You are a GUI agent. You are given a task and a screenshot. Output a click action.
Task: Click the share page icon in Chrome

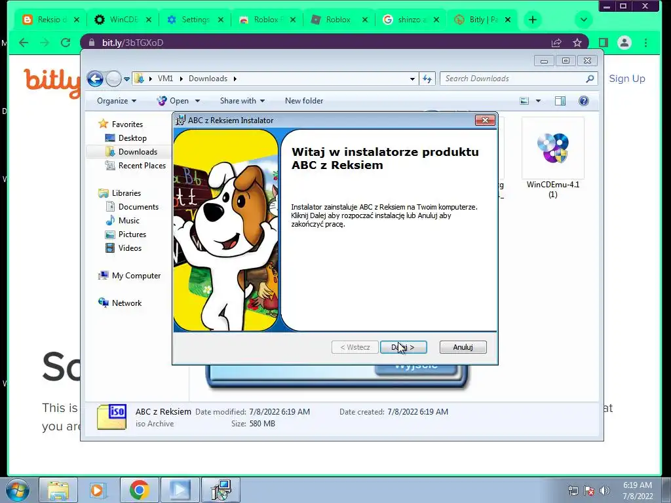coord(556,43)
